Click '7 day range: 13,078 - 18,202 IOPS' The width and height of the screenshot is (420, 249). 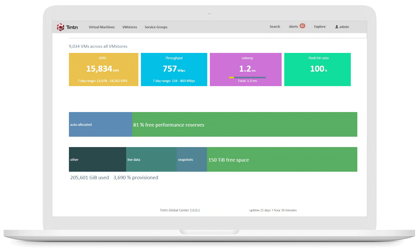[x=102, y=81]
